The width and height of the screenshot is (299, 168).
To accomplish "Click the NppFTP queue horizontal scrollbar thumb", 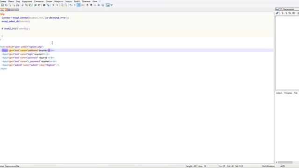I will click(285, 162).
